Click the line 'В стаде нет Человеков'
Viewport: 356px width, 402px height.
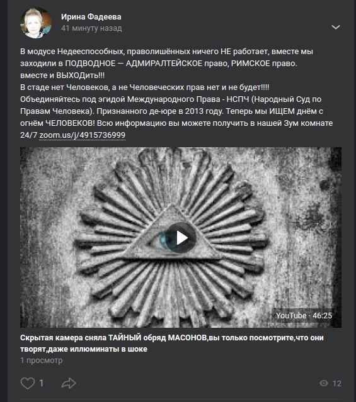click(x=145, y=87)
